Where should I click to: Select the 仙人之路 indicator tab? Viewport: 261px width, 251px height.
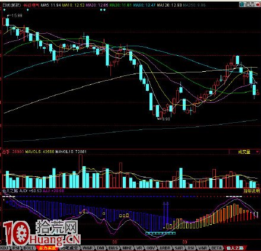[235, 248]
